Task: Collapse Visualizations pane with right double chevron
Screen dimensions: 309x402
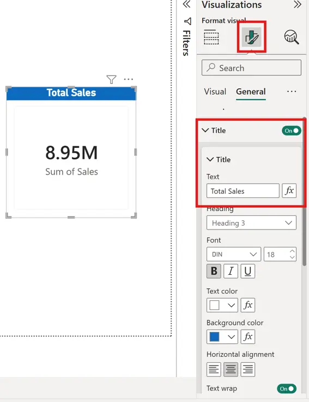Action: (x=298, y=4)
